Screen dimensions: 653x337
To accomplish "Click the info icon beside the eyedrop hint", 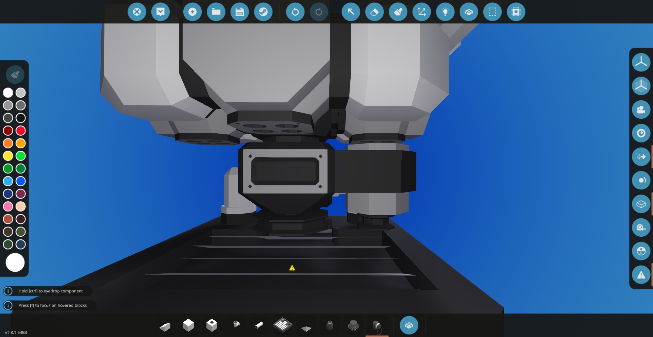I will [8, 291].
